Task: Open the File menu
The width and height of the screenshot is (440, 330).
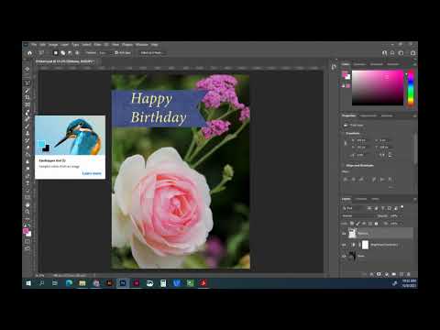Action: [34, 45]
